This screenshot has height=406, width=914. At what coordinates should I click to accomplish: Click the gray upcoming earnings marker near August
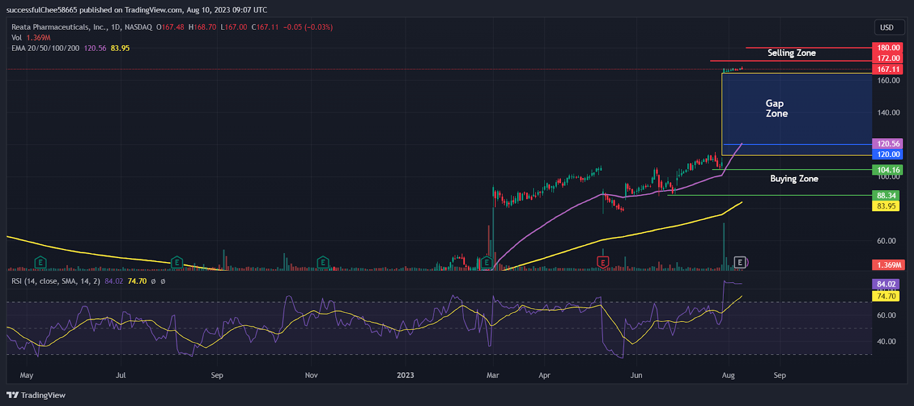(740, 262)
